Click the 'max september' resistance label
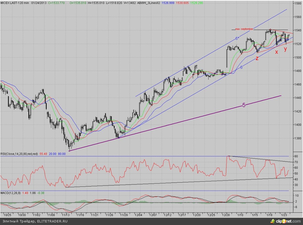 (x=244, y=29)
